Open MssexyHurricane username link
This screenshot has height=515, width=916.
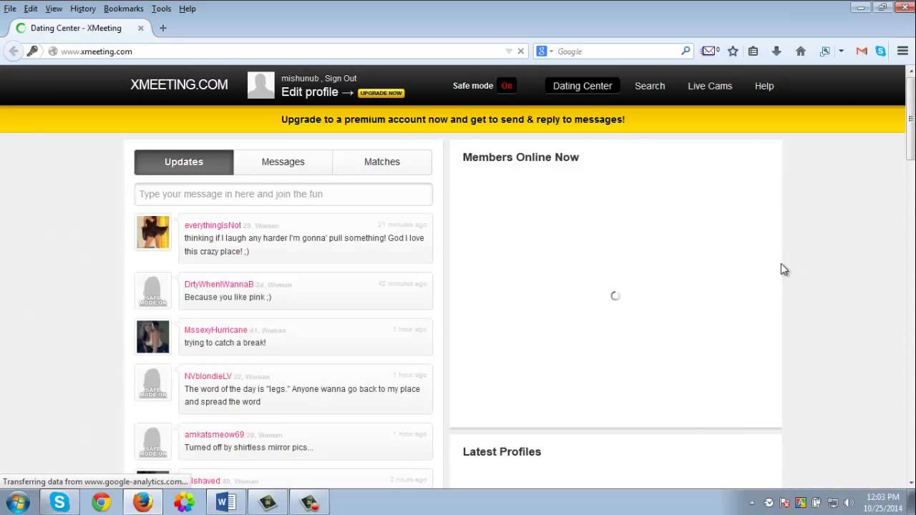216,330
